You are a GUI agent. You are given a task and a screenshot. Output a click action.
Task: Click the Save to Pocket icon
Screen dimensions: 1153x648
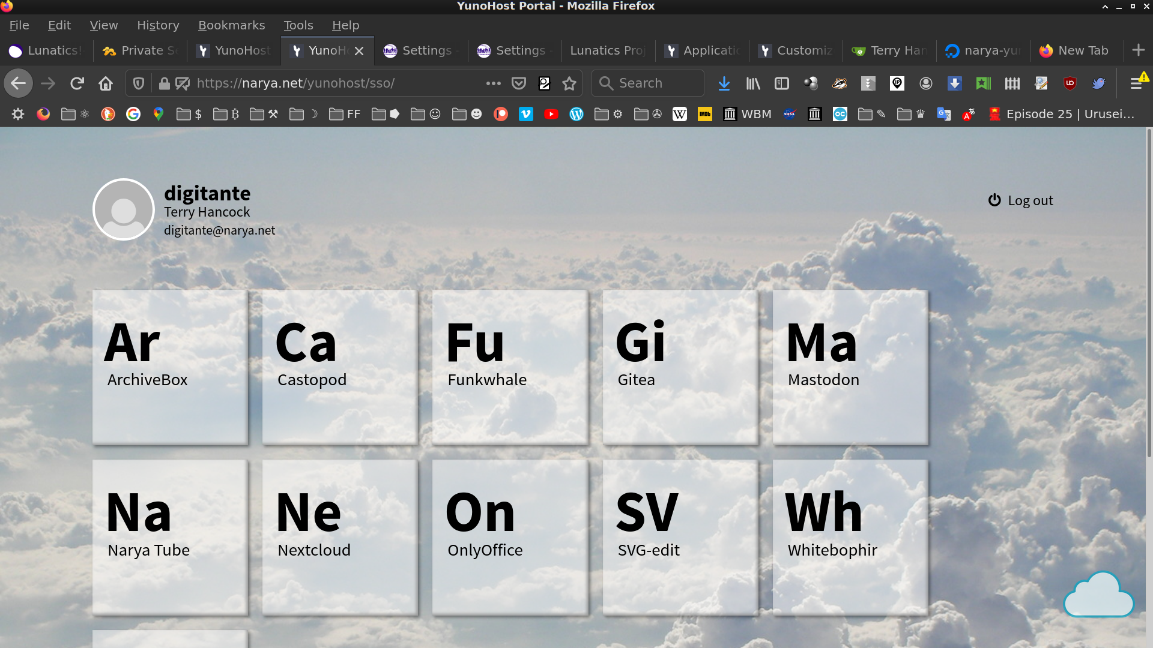coord(519,83)
